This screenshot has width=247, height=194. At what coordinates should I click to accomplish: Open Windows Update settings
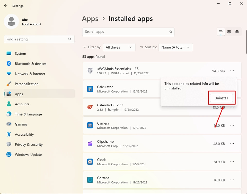[39, 154]
